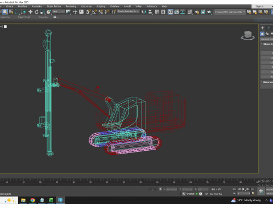The image size is (273, 204).
Task: Open Scripting menu
Action: (101, 6)
